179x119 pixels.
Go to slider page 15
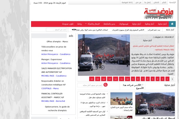(98, 79)
